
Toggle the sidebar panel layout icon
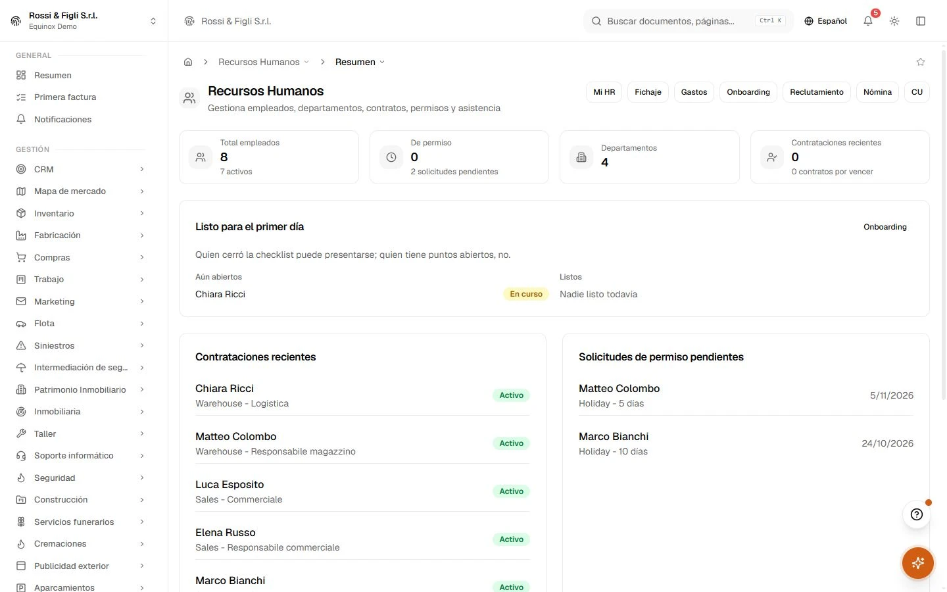click(921, 21)
